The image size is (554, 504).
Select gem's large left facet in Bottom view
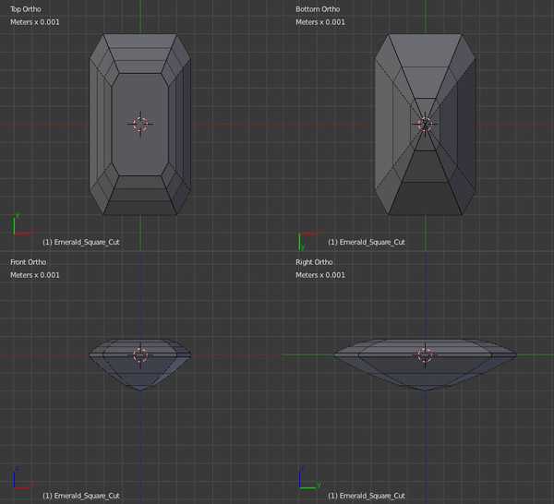(383, 124)
